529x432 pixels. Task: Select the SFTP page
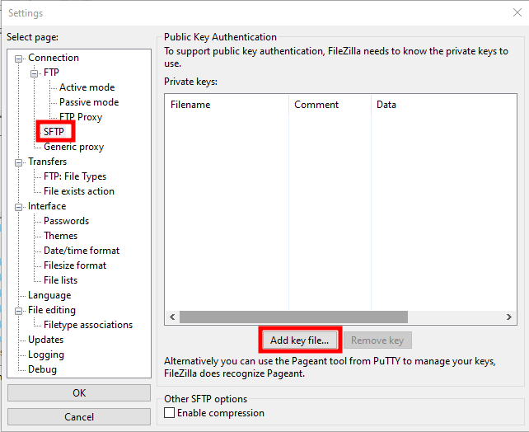point(54,132)
